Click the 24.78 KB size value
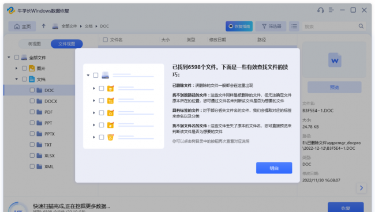Viewport: 375px width, 212px height. (310, 127)
